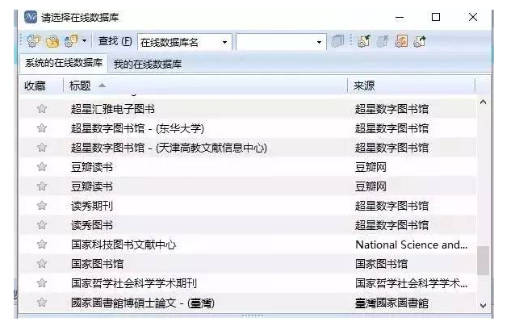Click the yellow folder gear toolbar icon

pos(52,41)
